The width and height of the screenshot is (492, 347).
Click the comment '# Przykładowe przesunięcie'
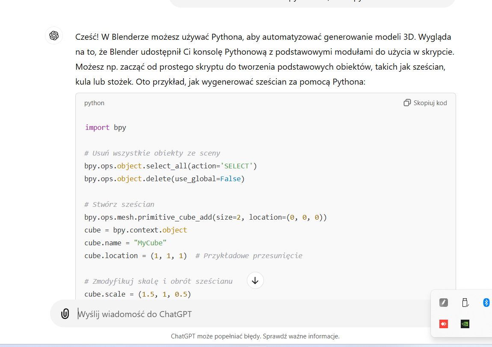(249, 256)
